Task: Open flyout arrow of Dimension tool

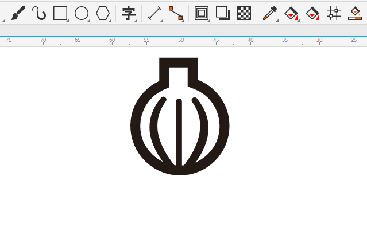Action: [162, 21]
